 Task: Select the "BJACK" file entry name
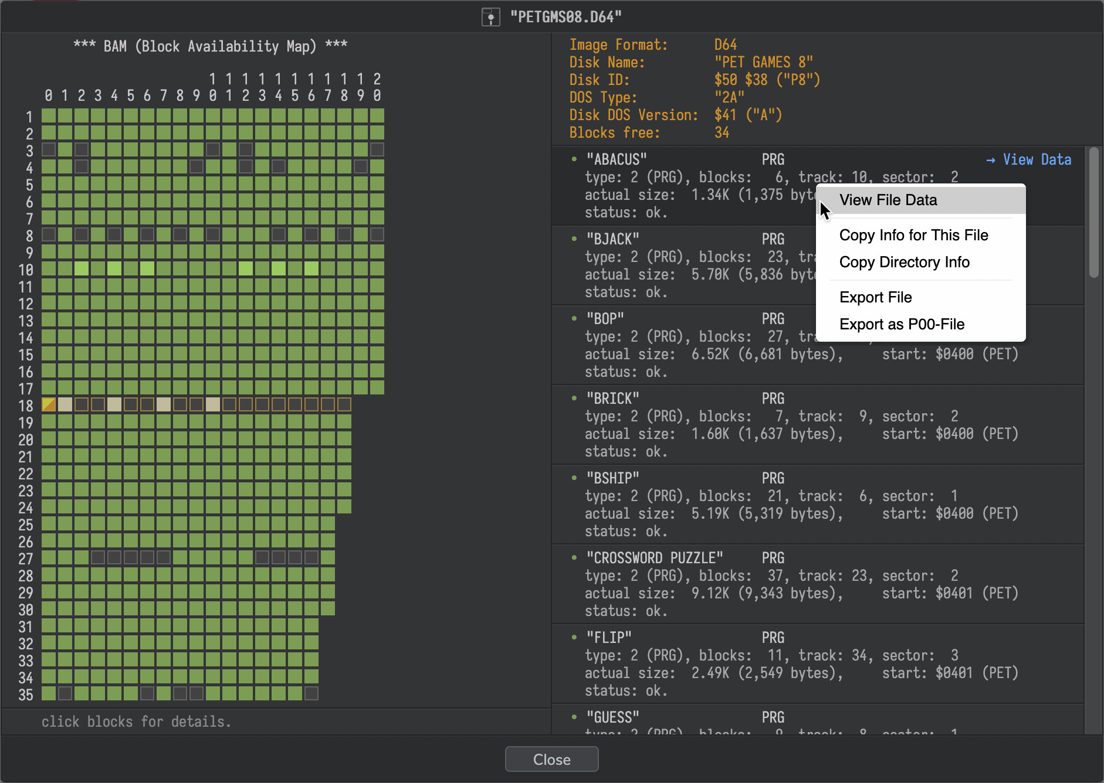[613, 240]
